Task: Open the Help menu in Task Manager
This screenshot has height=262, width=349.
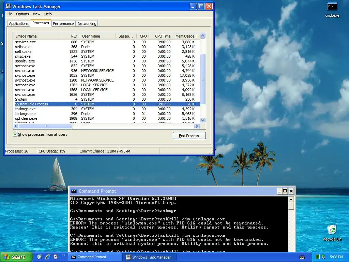Action: click(x=48, y=14)
